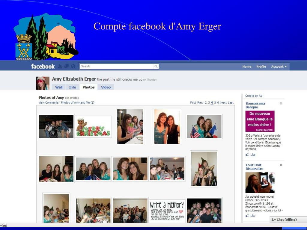The width and height of the screenshot is (307, 230).
Task: Open Profile from the header
Action: point(261,66)
